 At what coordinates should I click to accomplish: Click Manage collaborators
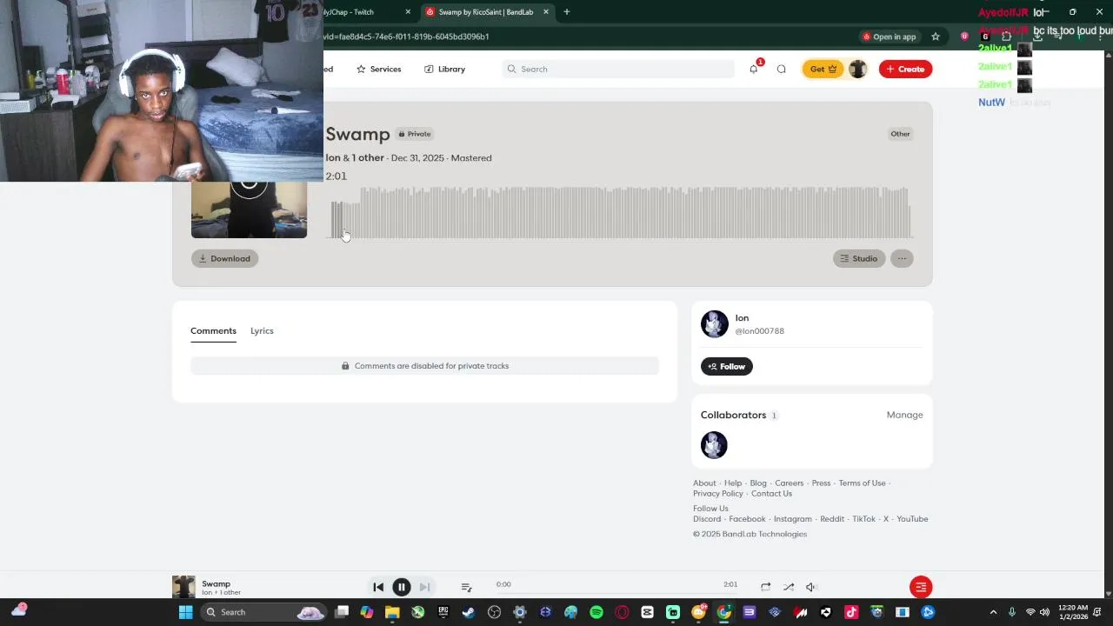pos(904,415)
